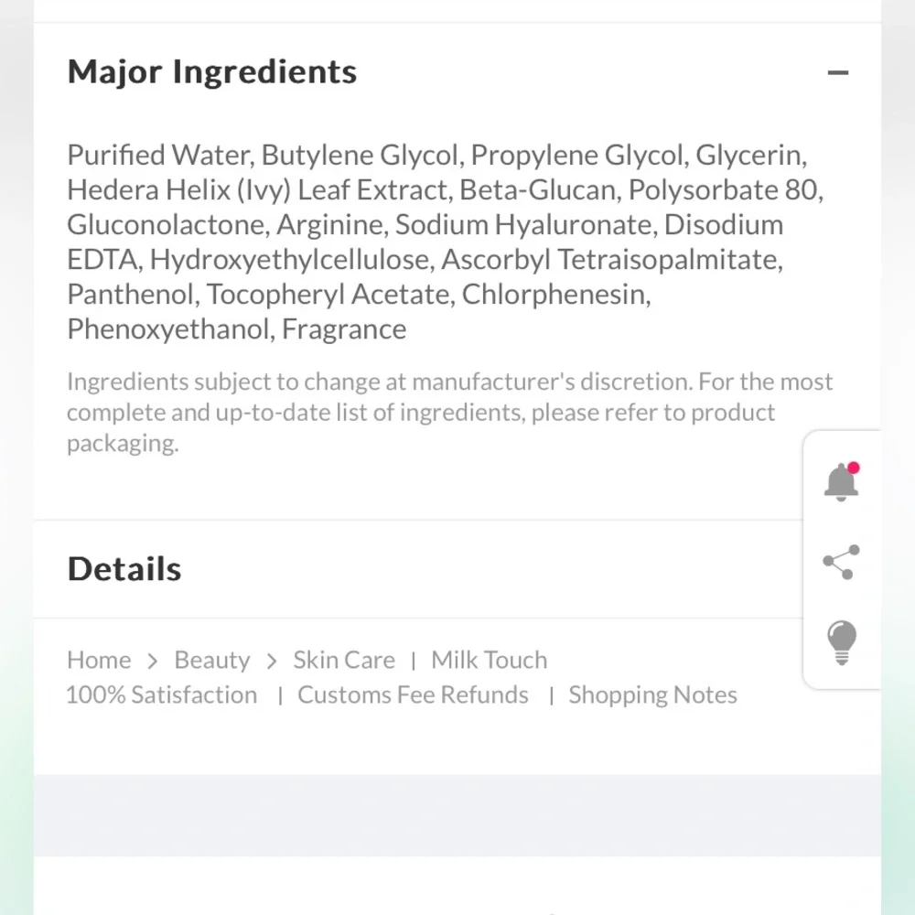Screen dimensions: 915x915
Task: Click the floating side action panel
Action: coord(842,560)
